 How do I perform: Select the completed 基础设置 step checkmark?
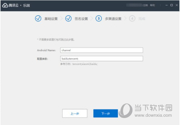click(x=38, y=19)
